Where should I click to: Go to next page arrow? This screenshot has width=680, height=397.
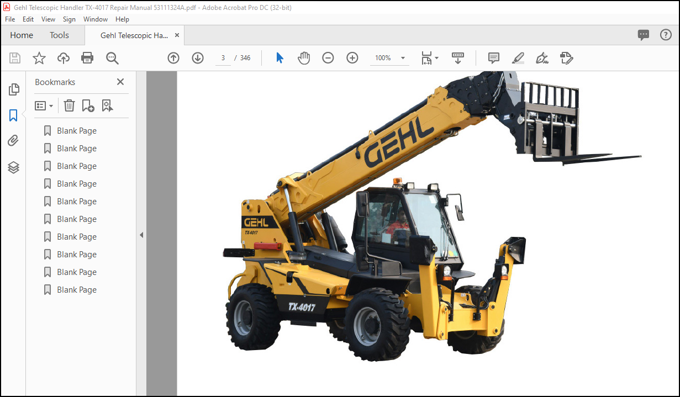pyautogui.click(x=198, y=58)
